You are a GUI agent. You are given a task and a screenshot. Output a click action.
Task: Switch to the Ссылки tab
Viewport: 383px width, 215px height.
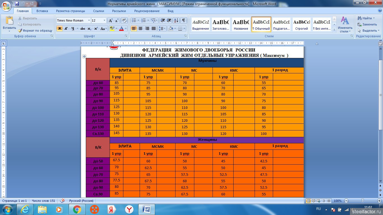(98, 11)
